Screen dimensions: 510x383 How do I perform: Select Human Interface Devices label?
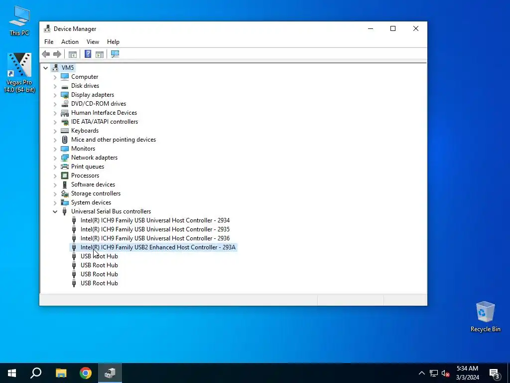click(104, 113)
